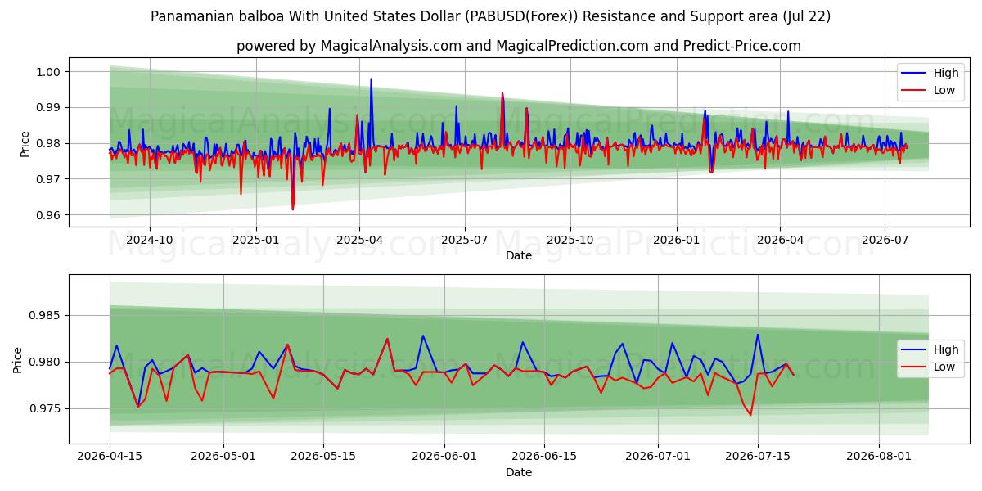Click 'Low' in the upper chart legend
Viewport: 982px width, 491px height.
(x=944, y=90)
